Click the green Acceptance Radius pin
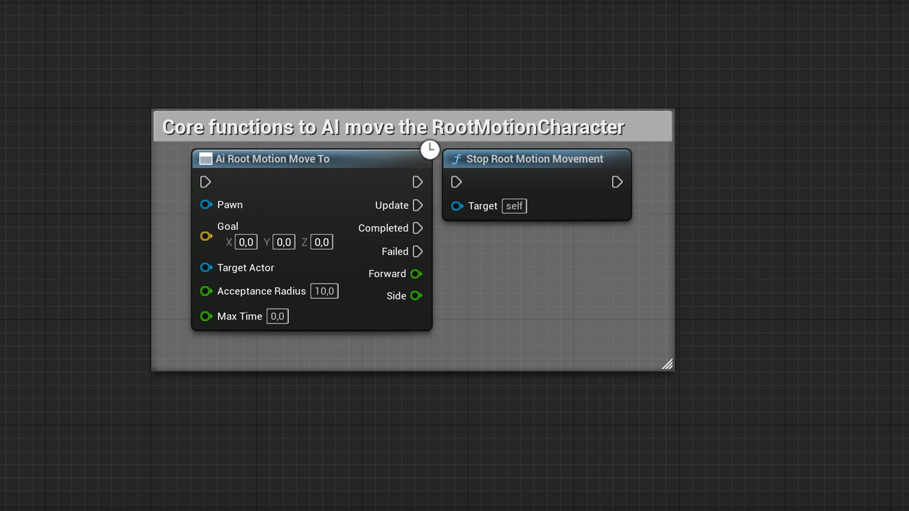Viewport: 909px width, 511px height. point(206,291)
